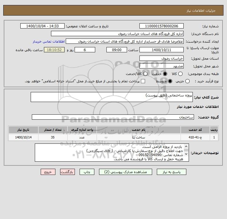Select the جزیی purchase type radio
Viewport: 227px width, 219px height.
pyautogui.click(x=187, y=81)
